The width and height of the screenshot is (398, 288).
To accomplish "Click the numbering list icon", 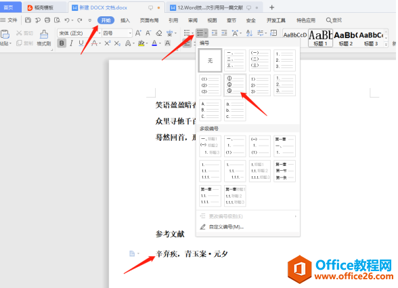I will tap(200, 33).
